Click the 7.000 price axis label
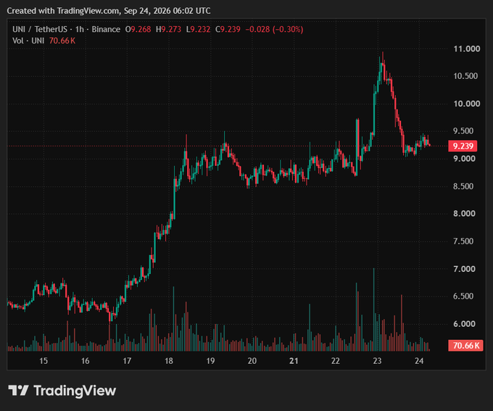 tap(464, 269)
